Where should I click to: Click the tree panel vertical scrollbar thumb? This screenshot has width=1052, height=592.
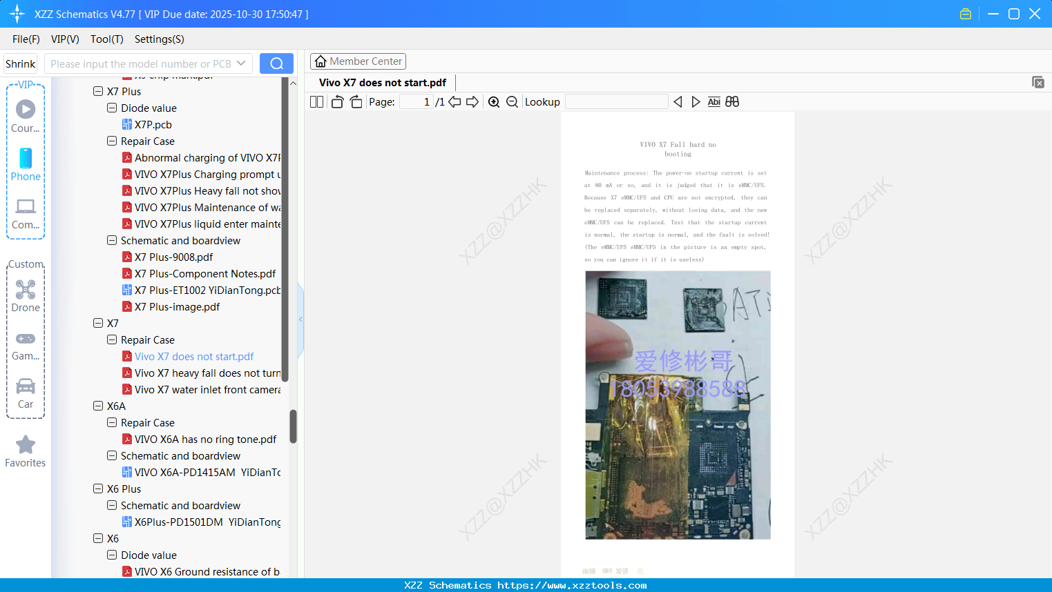pos(293,426)
